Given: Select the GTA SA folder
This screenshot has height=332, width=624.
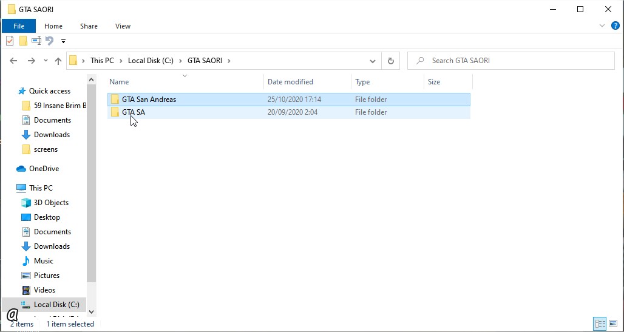Looking at the screenshot, I should pos(289,112).
